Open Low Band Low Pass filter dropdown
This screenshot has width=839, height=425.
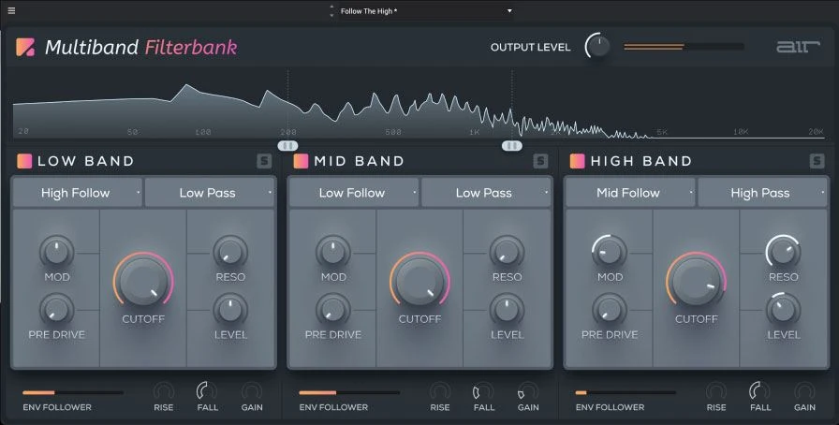210,193
